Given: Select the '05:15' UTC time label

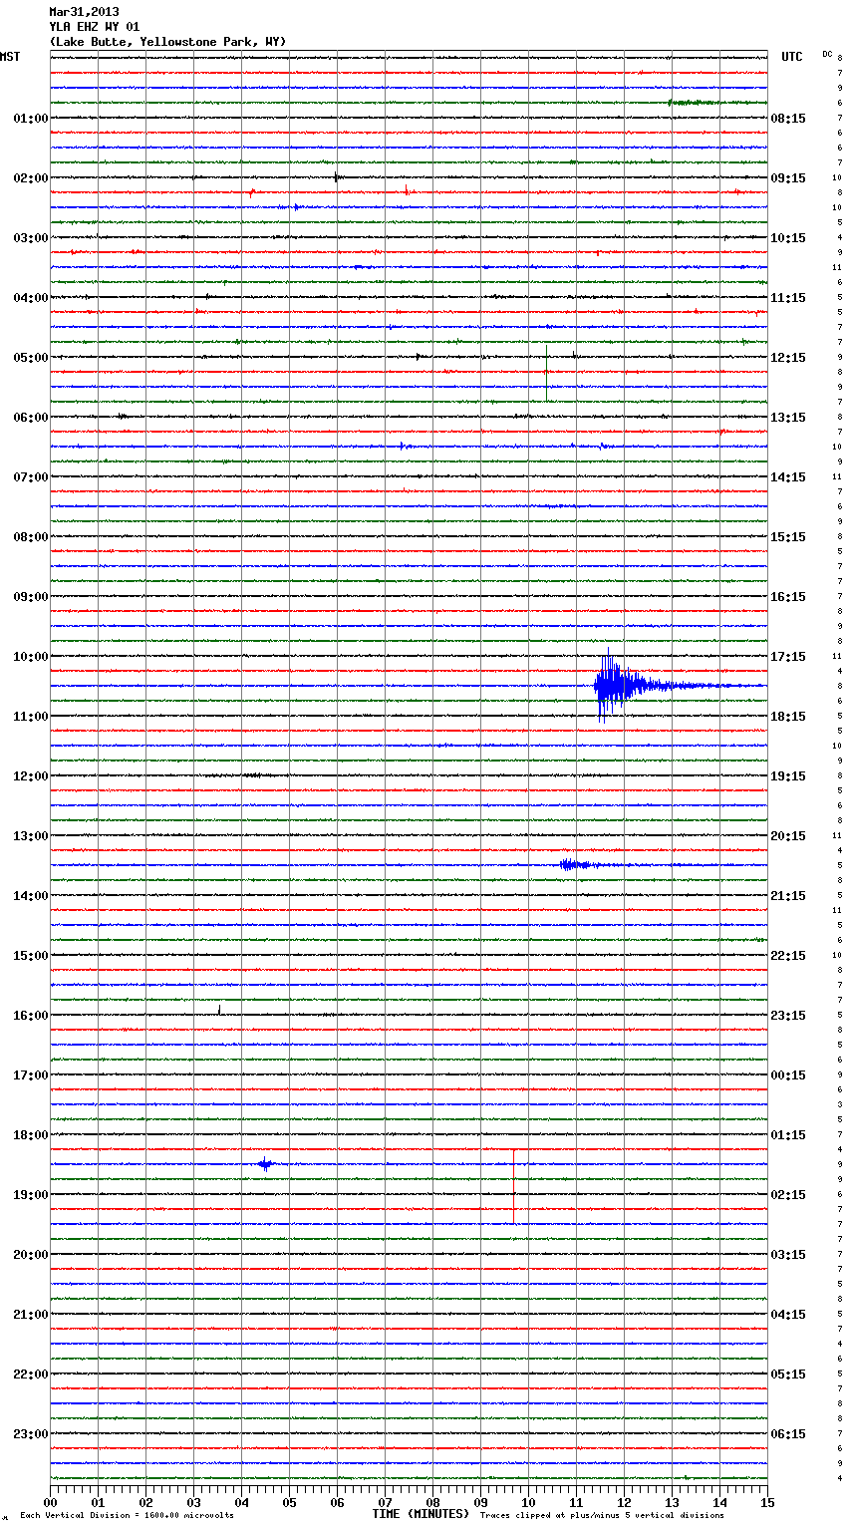Looking at the screenshot, I should point(788,1375).
